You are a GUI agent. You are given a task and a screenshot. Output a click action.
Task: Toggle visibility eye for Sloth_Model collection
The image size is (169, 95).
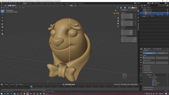pos(167,11)
